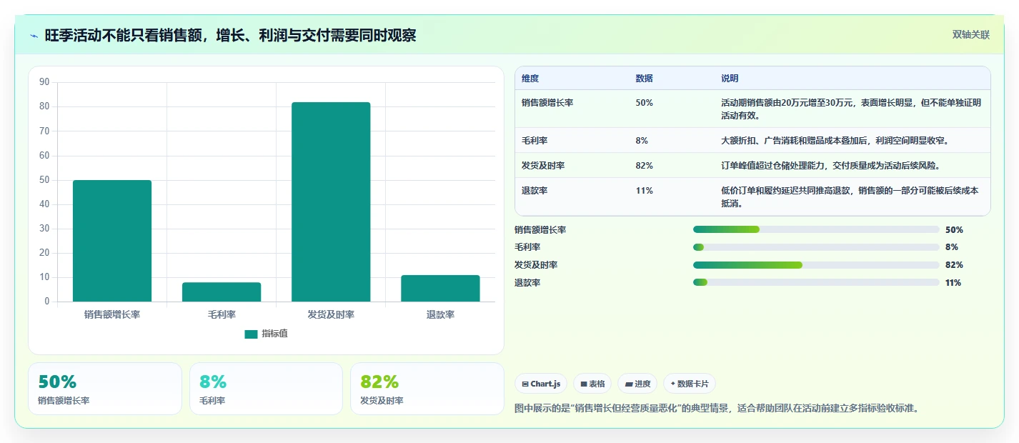Click the 退款率 chart bar
The image size is (1019, 443).
tap(440, 289)
